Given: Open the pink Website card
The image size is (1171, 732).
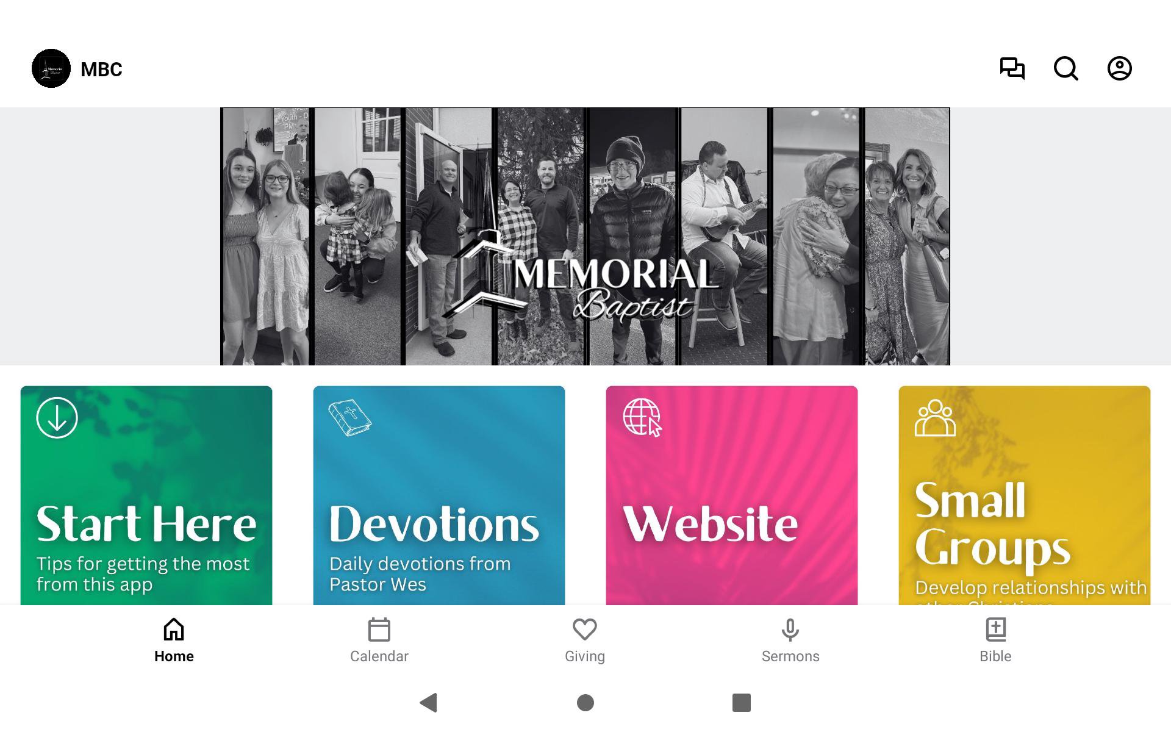Looking at the screenshot, I should (732, 495).
